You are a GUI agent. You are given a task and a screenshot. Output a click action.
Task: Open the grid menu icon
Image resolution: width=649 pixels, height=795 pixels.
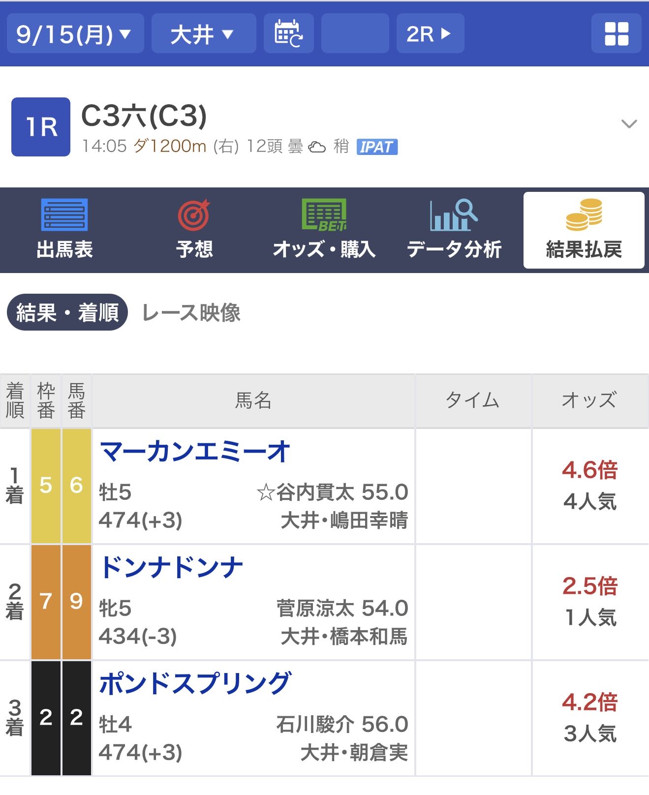point(616,33)
